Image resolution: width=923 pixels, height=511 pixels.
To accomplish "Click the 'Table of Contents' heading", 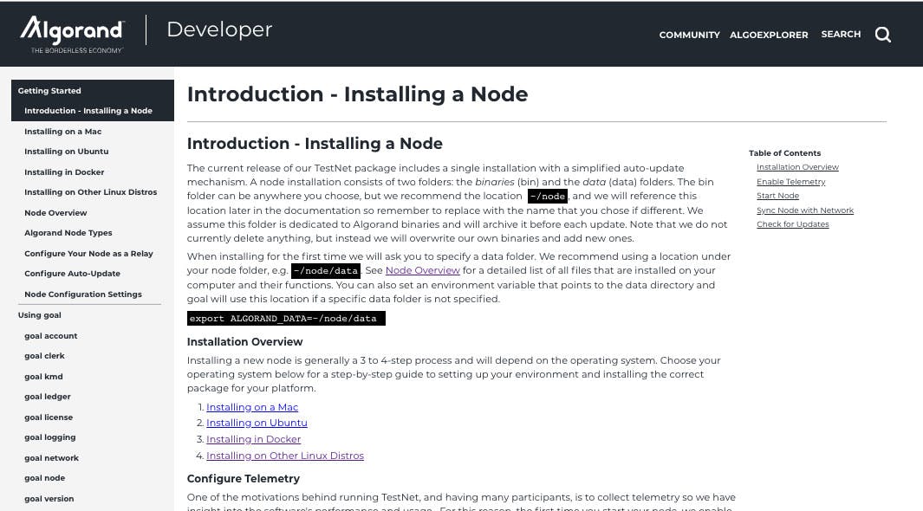I will coord(784,153).
